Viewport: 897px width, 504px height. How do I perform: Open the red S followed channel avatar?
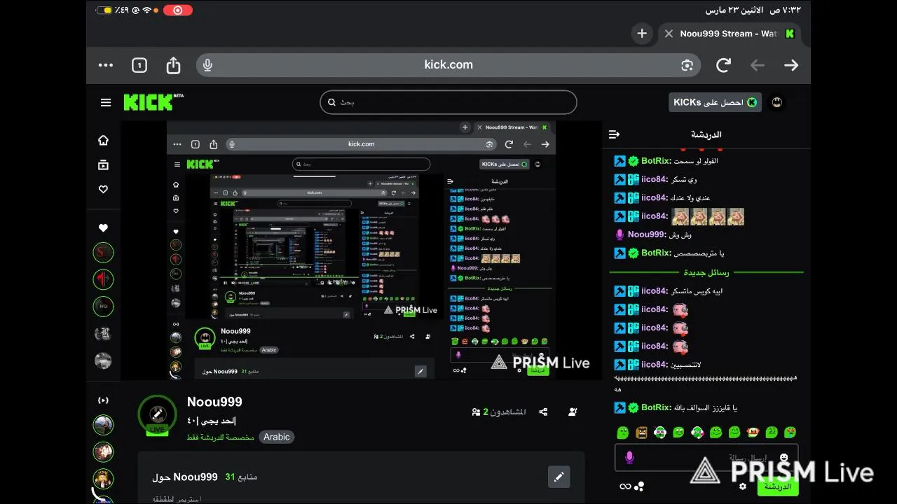(103, 253)
